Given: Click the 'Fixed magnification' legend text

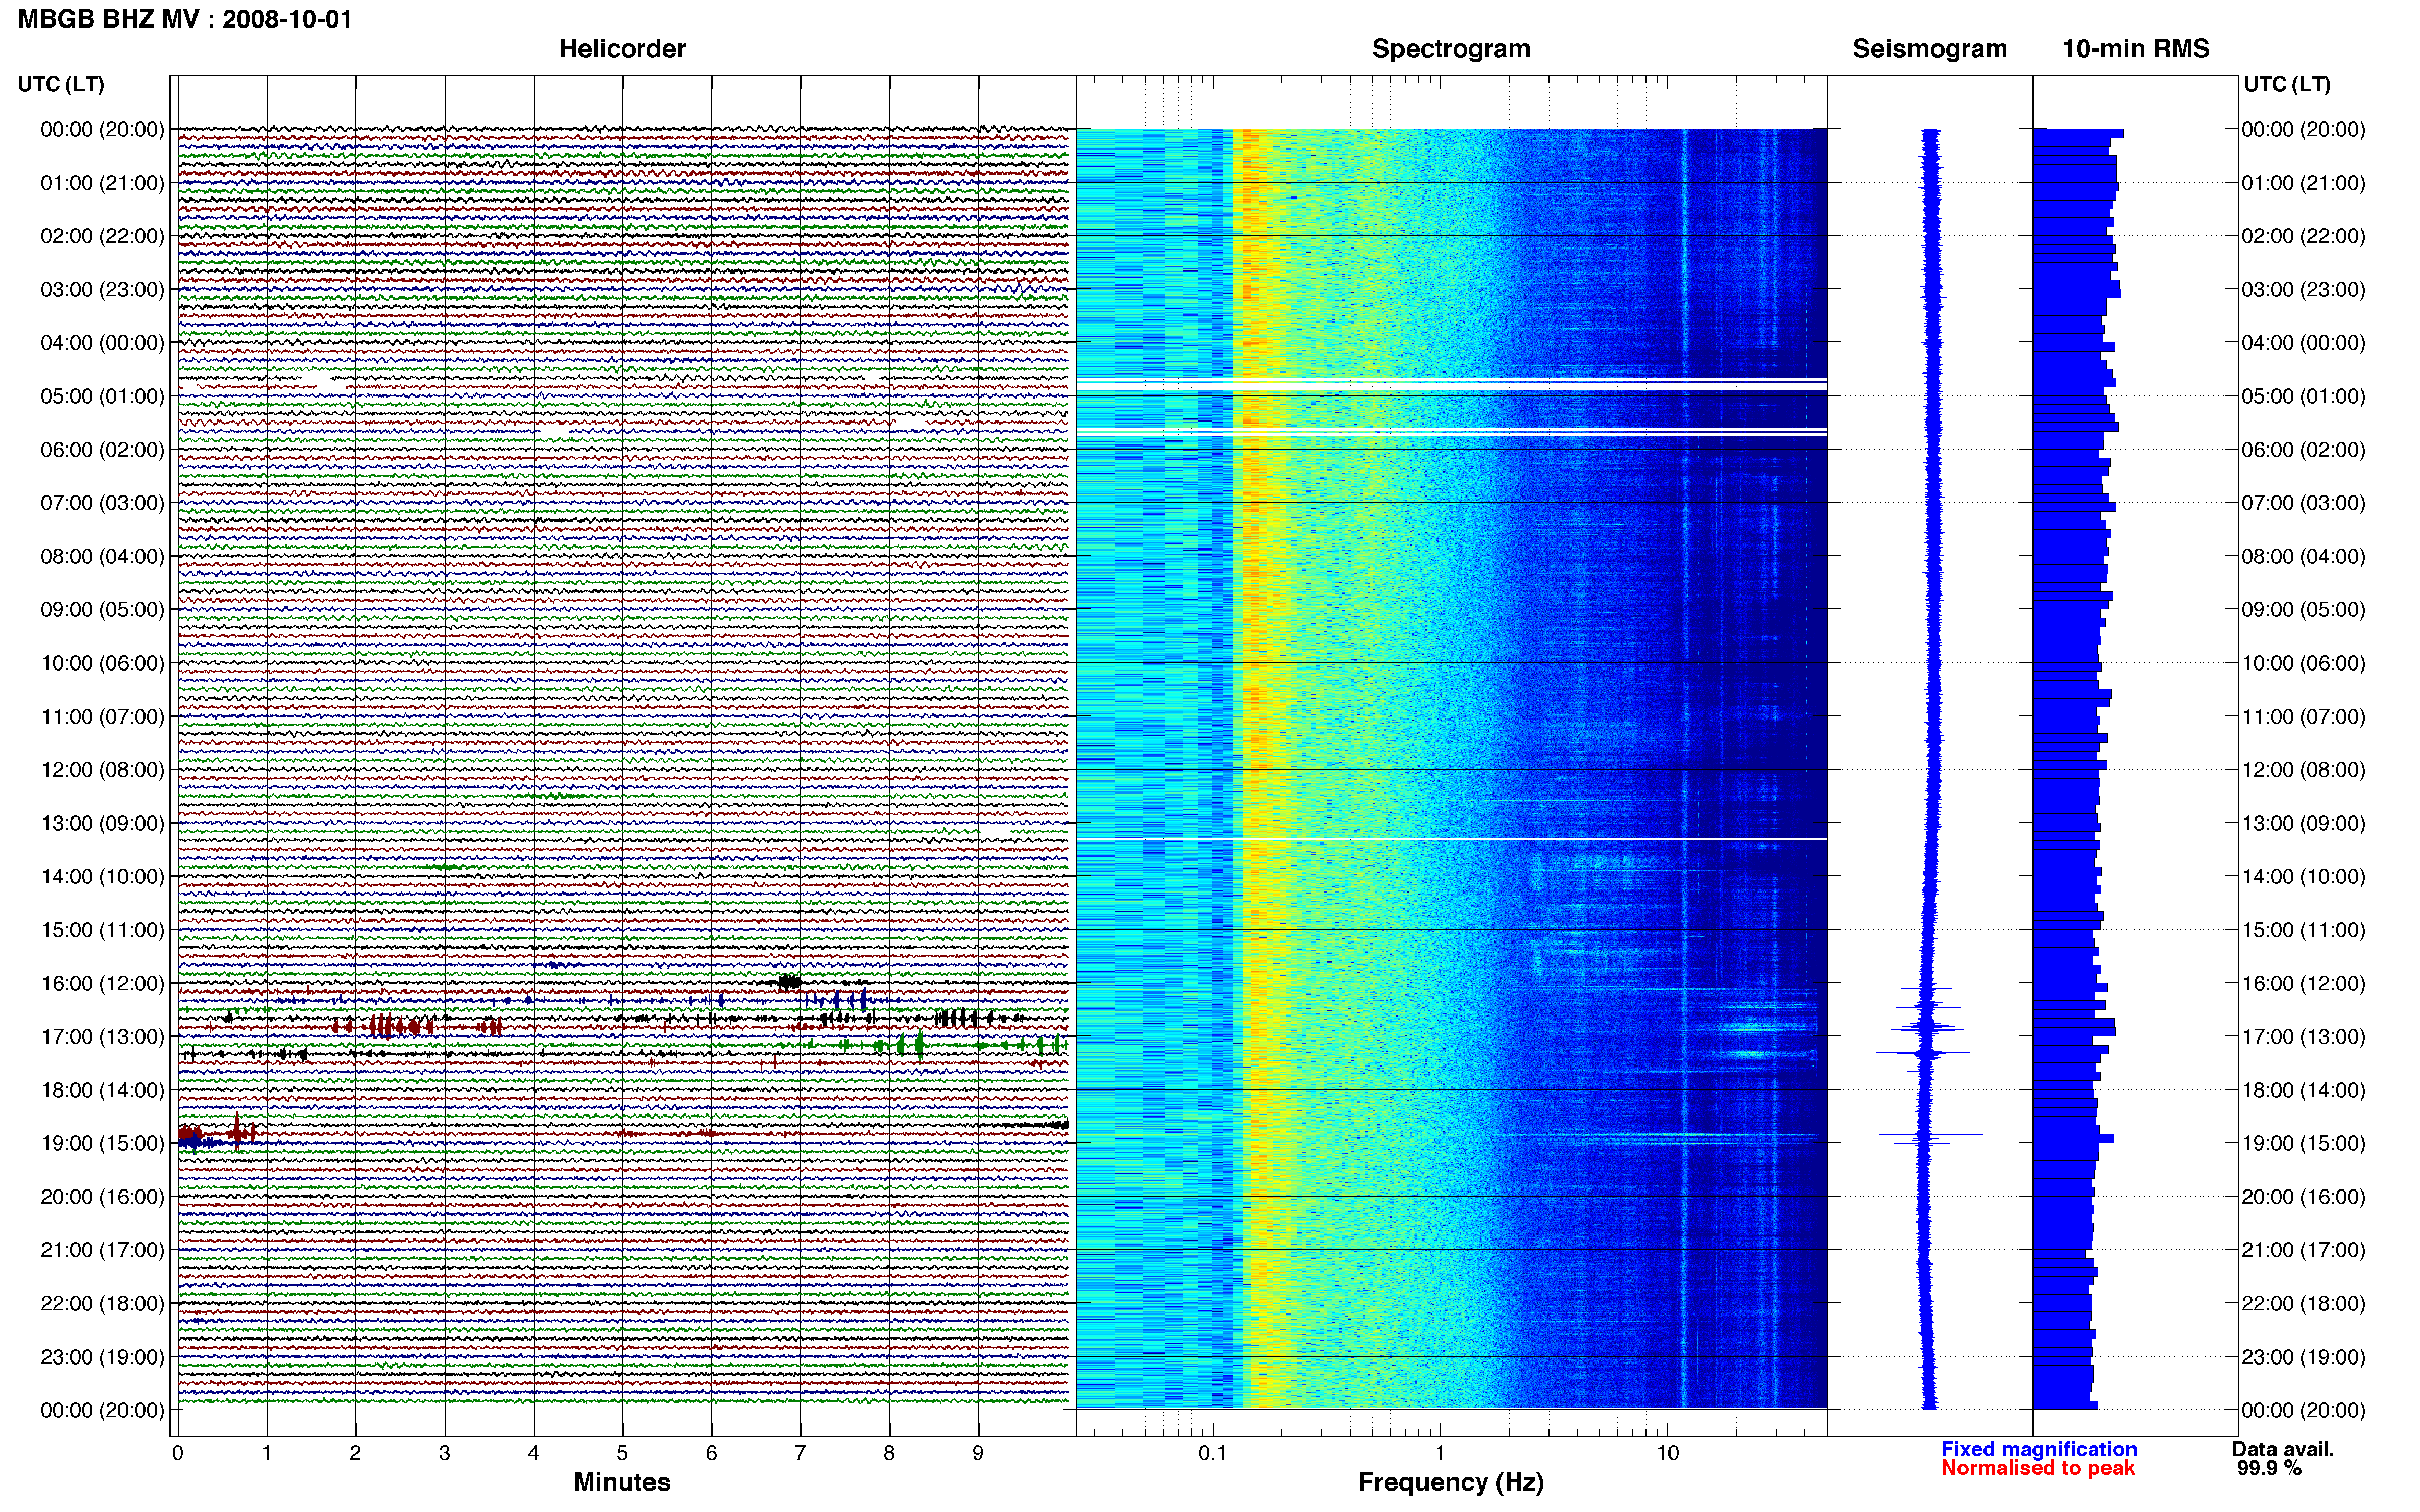Looking at the screenshot, I should 2039,1449.
